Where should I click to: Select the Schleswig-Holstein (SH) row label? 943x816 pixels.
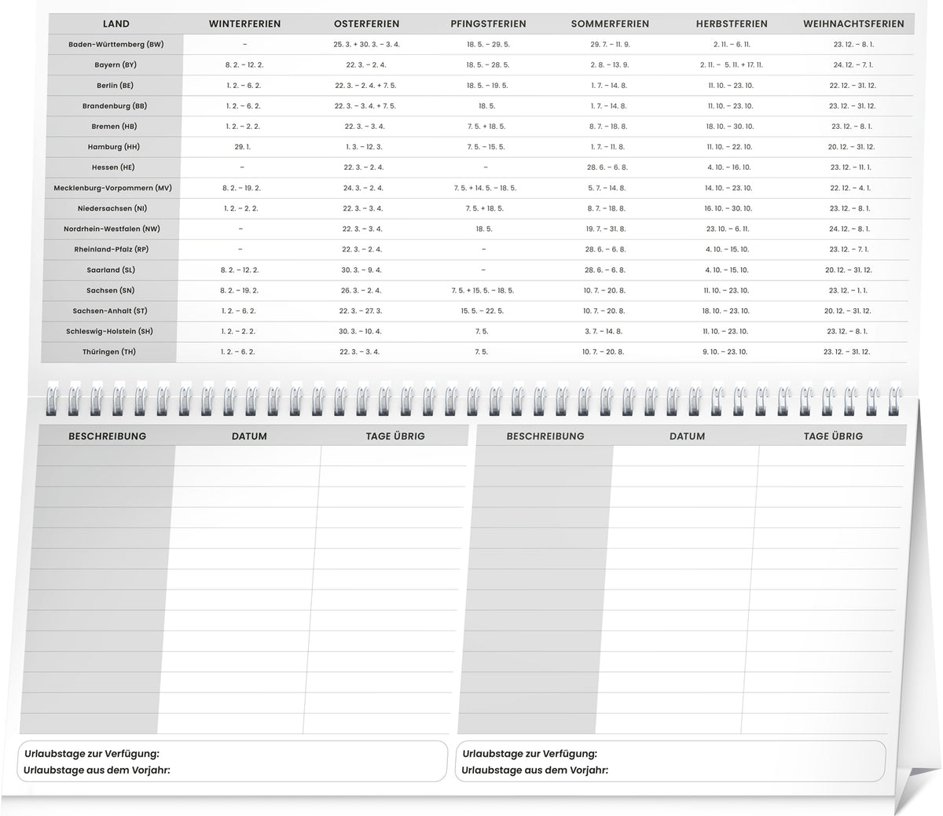[109, 331]
